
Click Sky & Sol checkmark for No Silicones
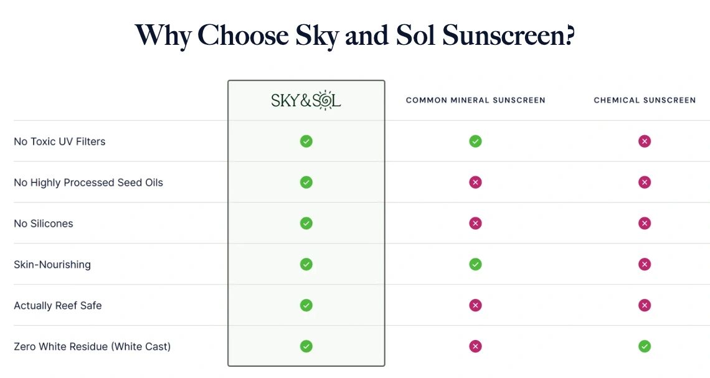(306, 223)
